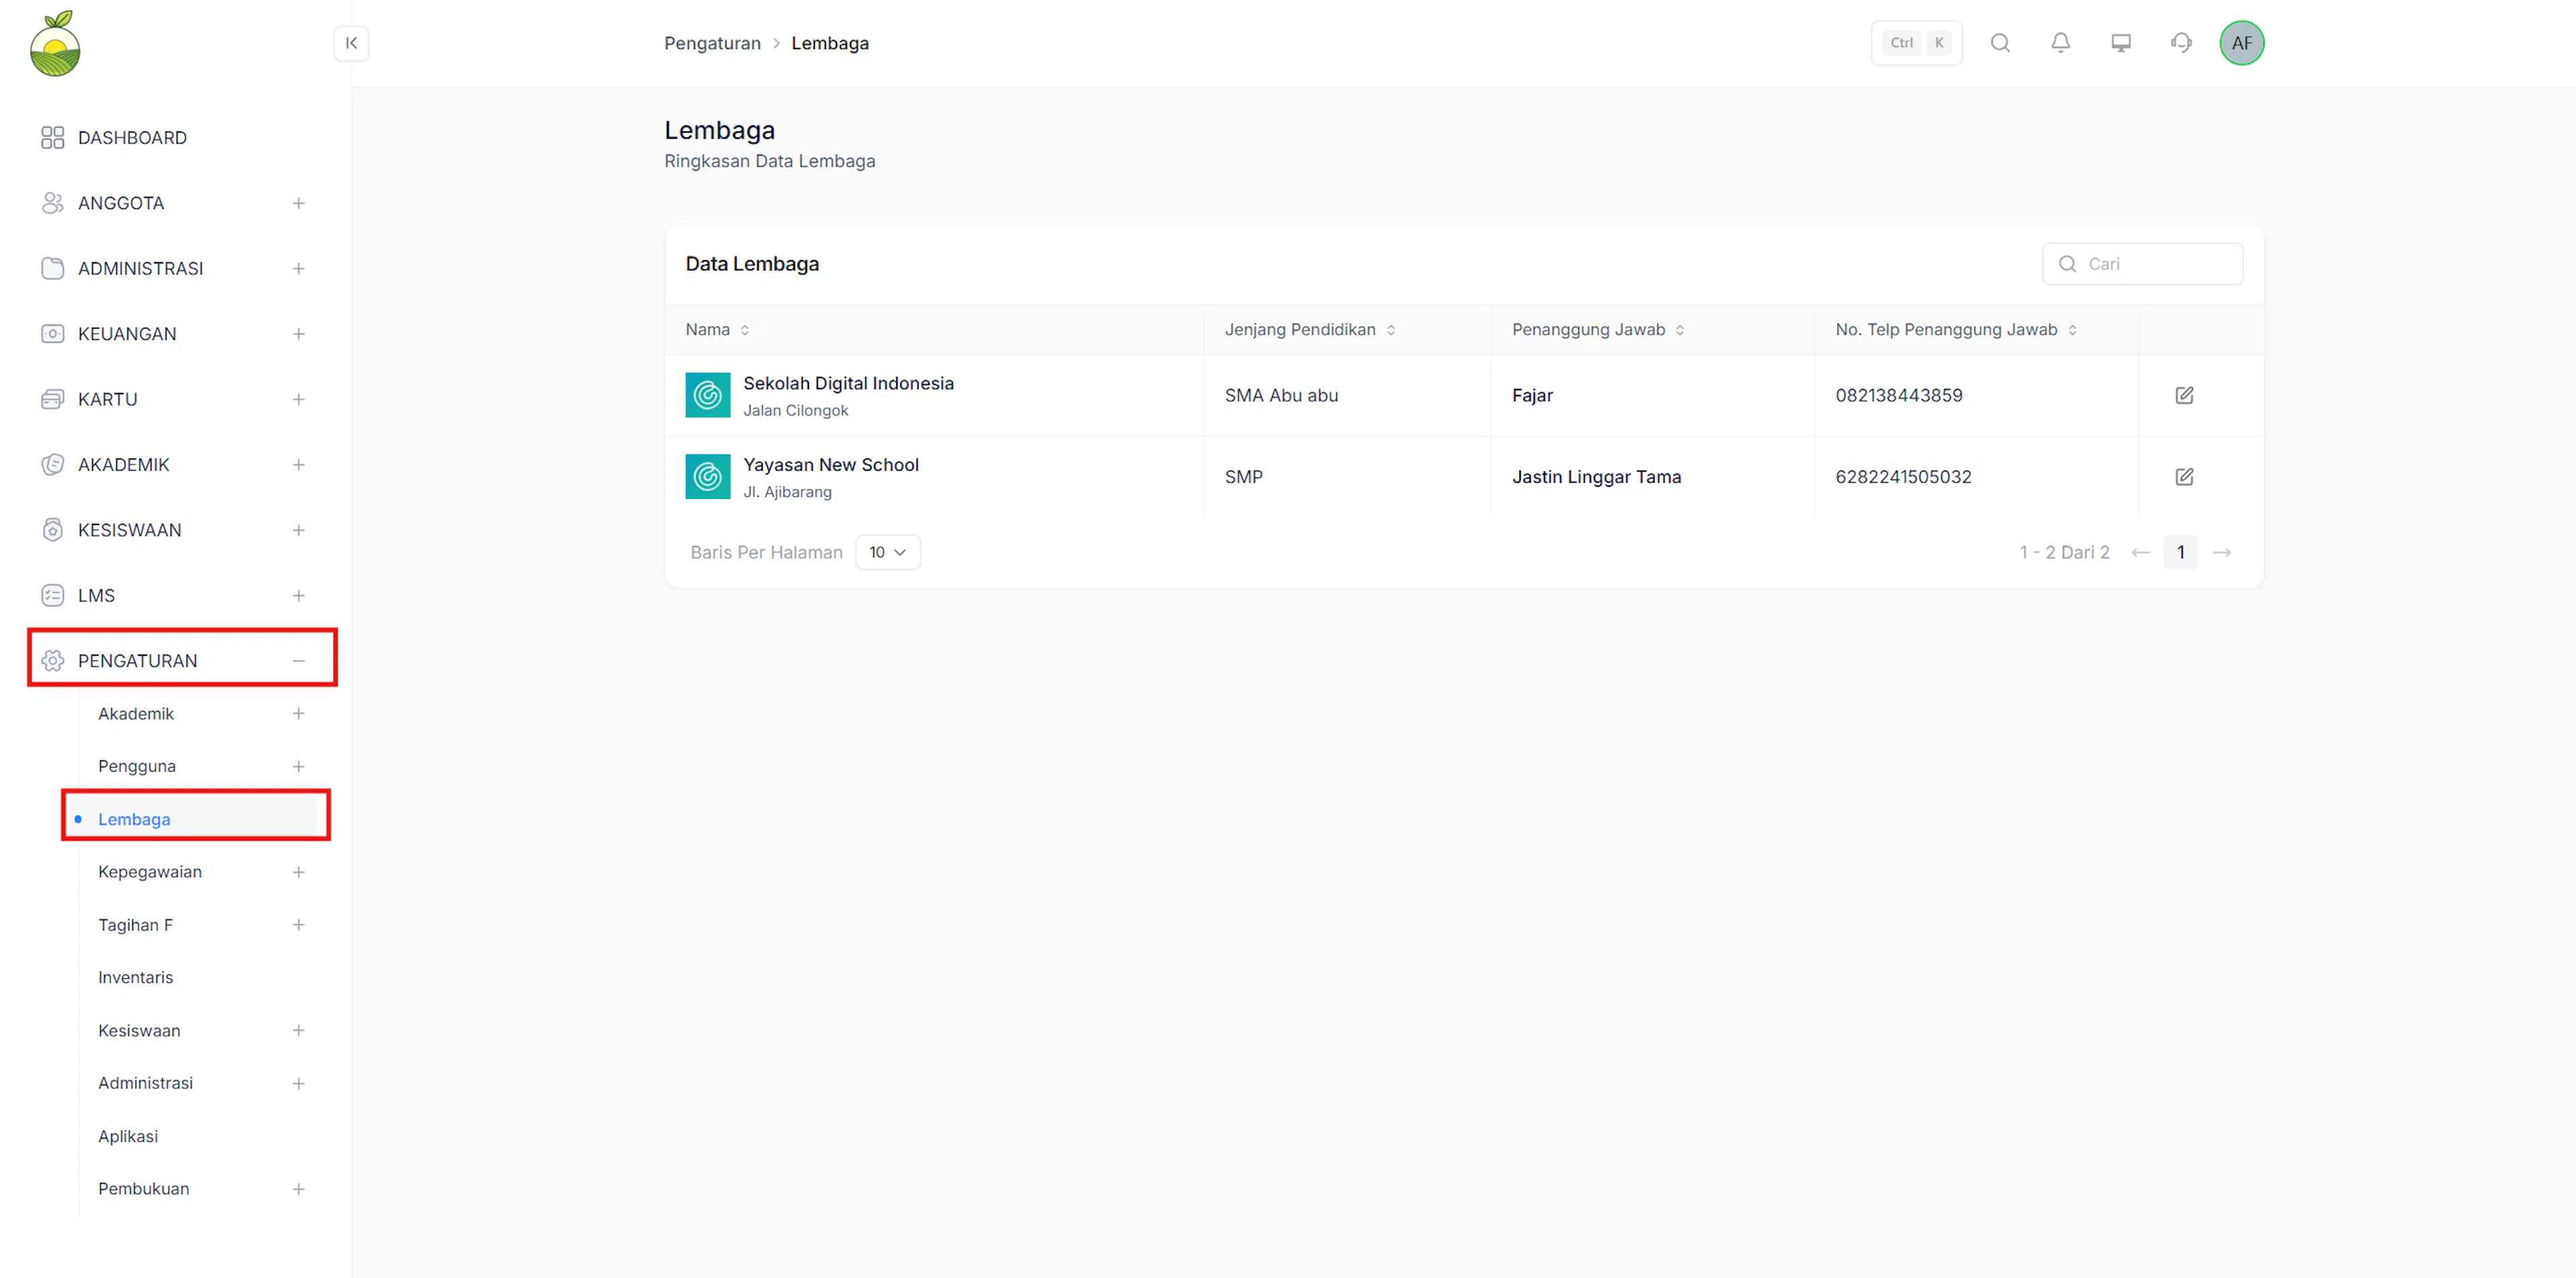The image size is (2576, 1278).
Task: Expand the KEUANGAN menu plus
Action: point(298,334)
